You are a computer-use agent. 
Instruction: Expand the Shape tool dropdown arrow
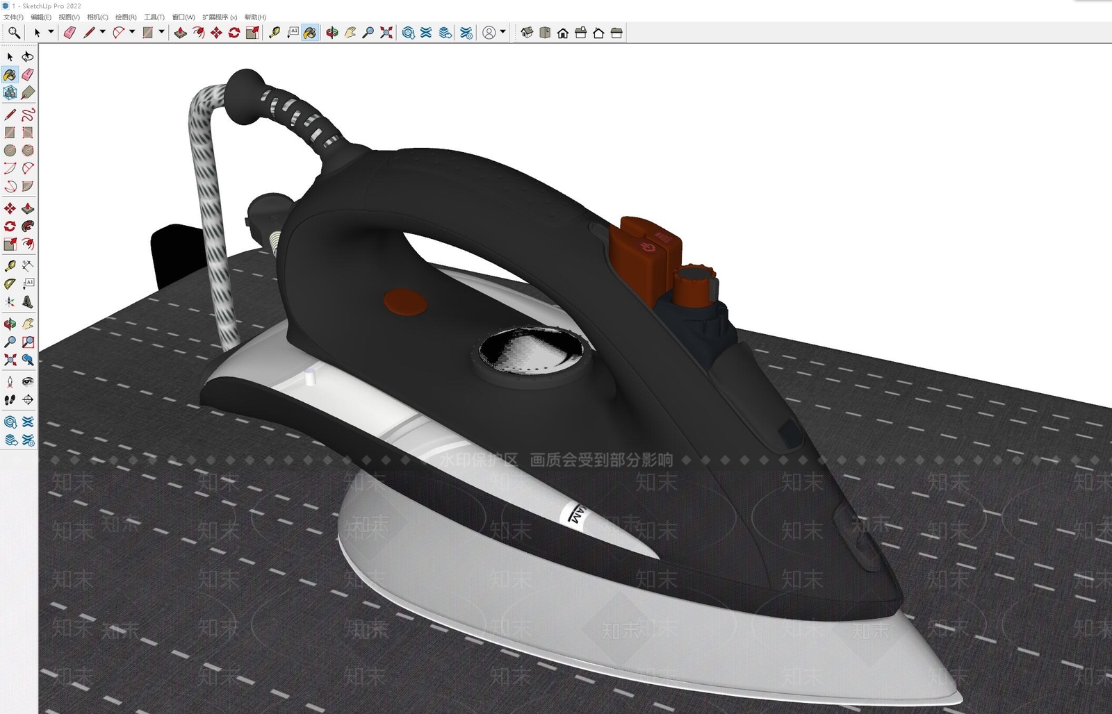coord(161,32)
